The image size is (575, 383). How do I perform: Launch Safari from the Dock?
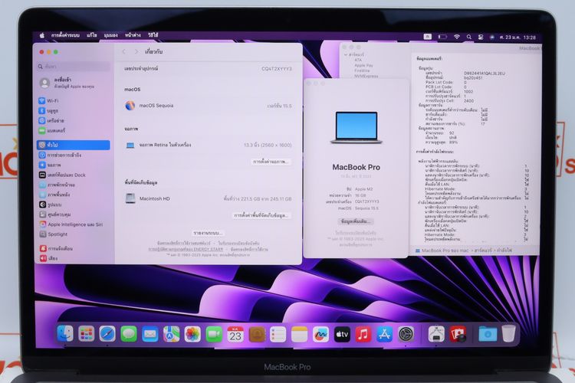[x=107, y=334]
